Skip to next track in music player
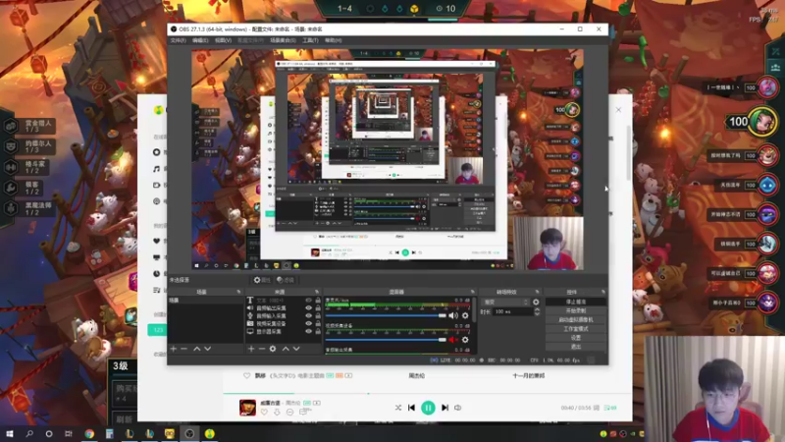Screen dimensions: 785x442 pyautogui.click(x=445, y=408)
